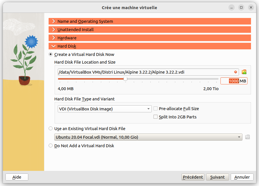Click the Suivant button

coord(217,177)
